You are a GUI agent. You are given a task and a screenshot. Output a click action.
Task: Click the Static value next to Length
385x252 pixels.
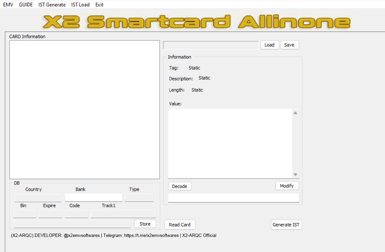(197, 90)
